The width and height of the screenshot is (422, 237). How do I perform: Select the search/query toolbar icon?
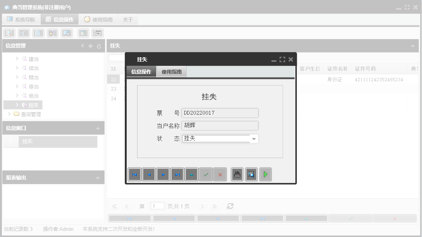[x=8, y=33]
